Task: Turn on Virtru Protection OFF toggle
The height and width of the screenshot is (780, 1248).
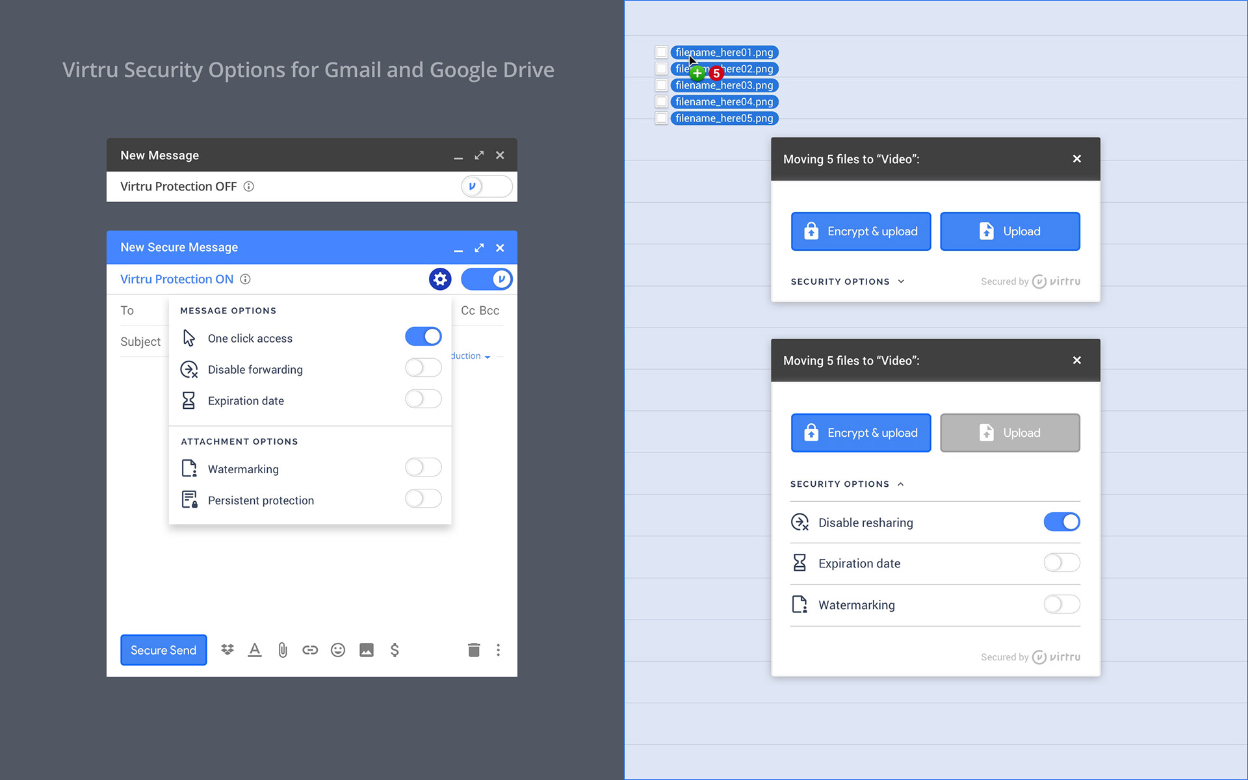Action: click(487, 187)
